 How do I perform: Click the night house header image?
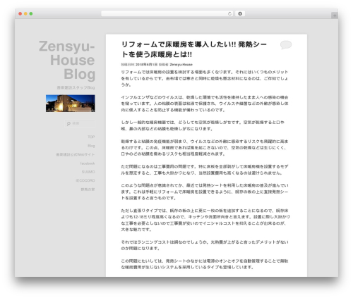(71, 104)
